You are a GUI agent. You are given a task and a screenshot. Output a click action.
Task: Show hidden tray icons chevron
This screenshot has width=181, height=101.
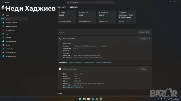(x=158, y=99)
